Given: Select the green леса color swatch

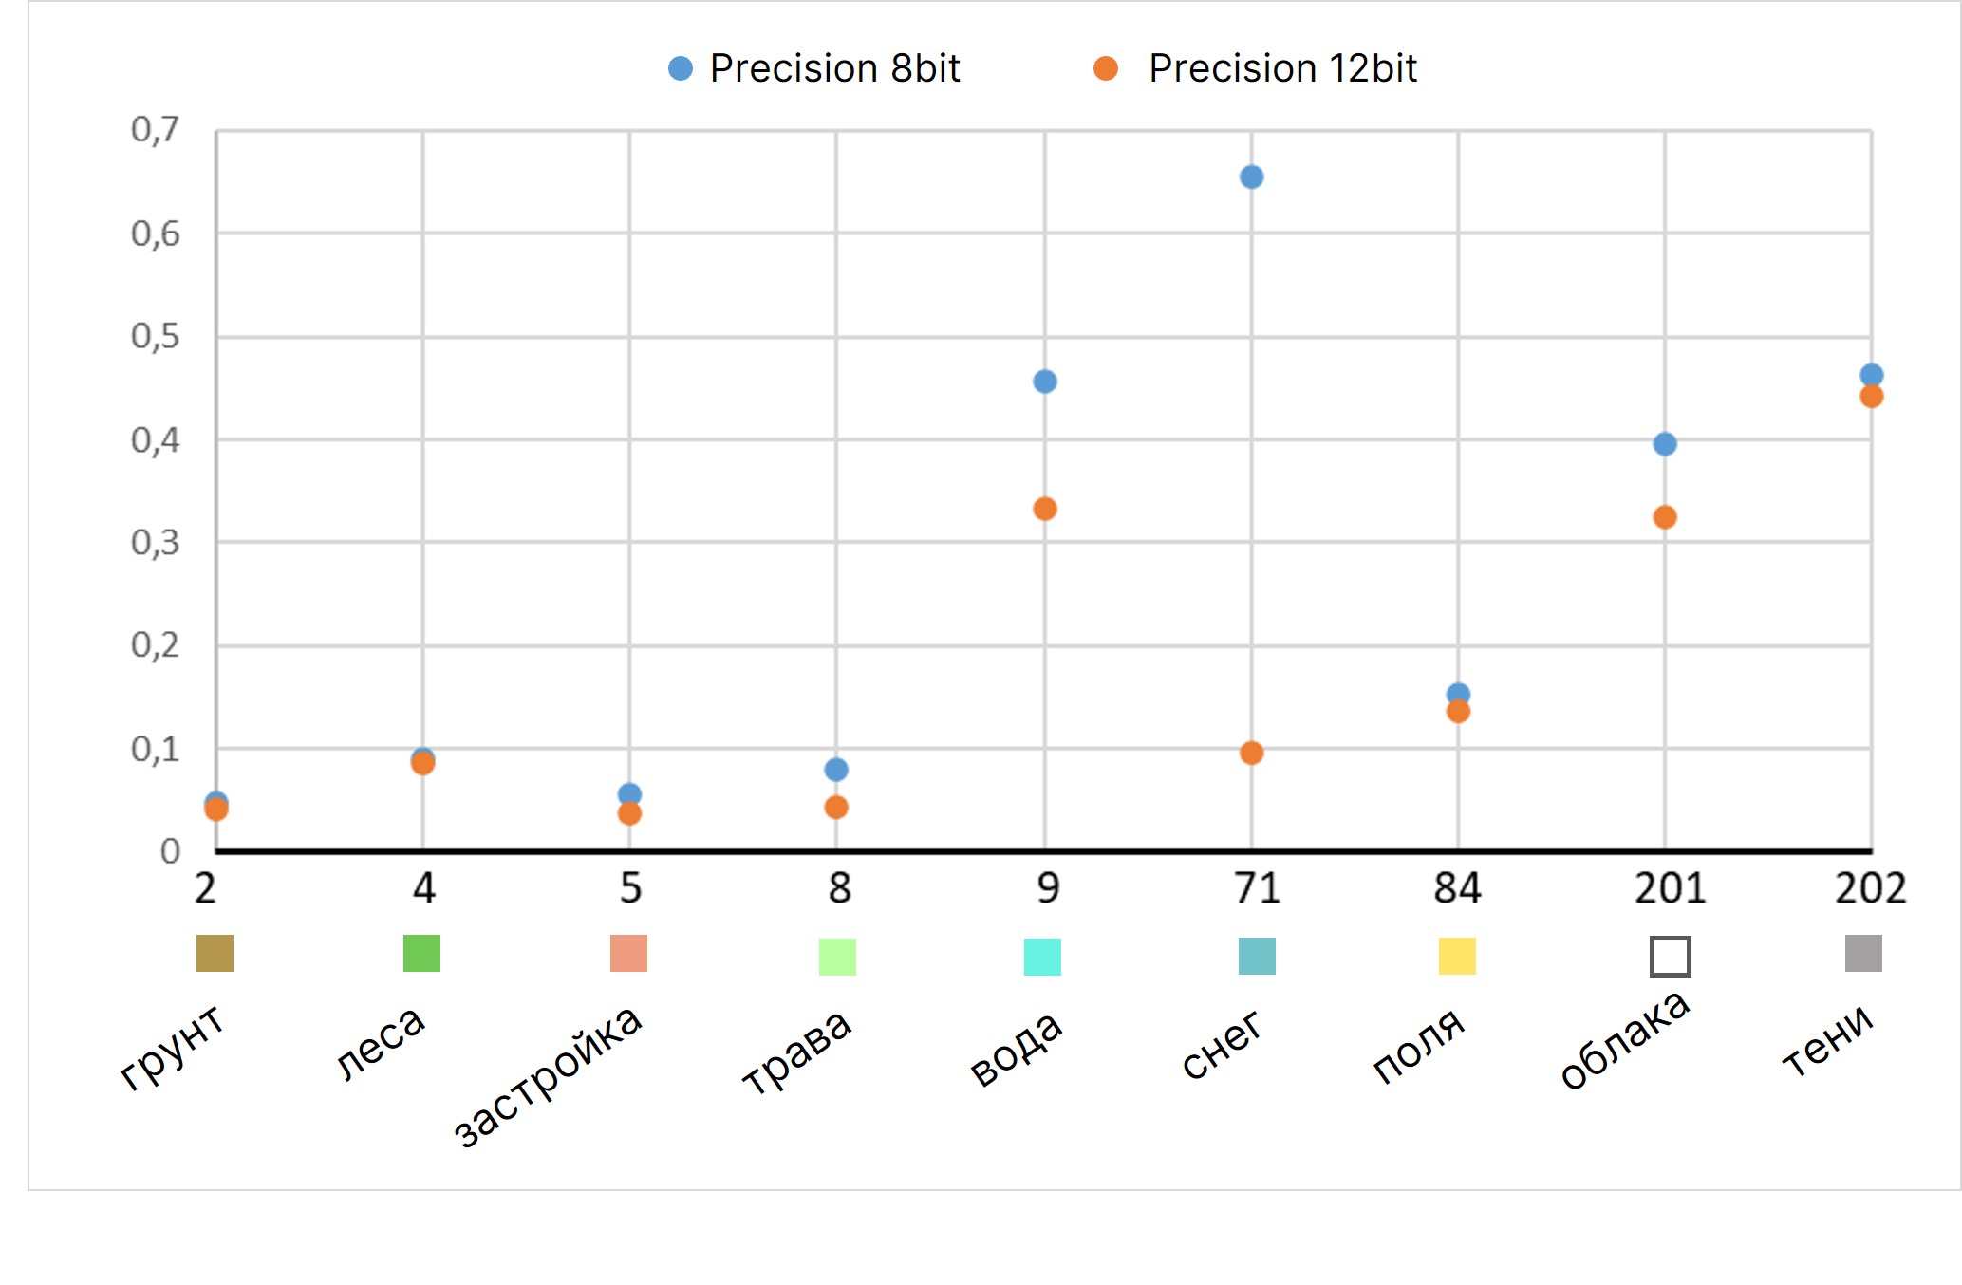Looking at the screenshot, I should (421, 953).
